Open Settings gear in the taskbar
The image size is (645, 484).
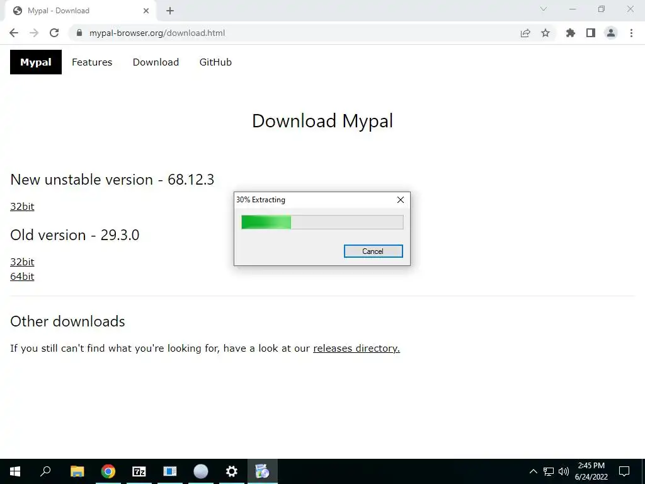[x=232, y=471]
